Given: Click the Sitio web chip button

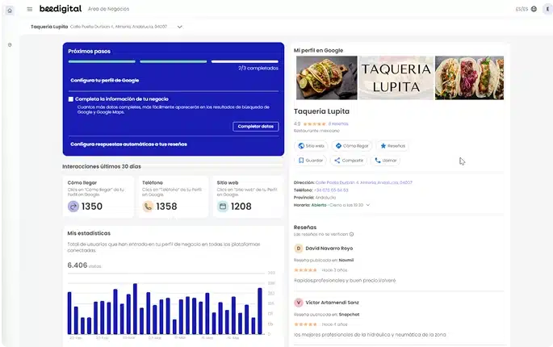Looking at the screenshot, I should [311, 146].
